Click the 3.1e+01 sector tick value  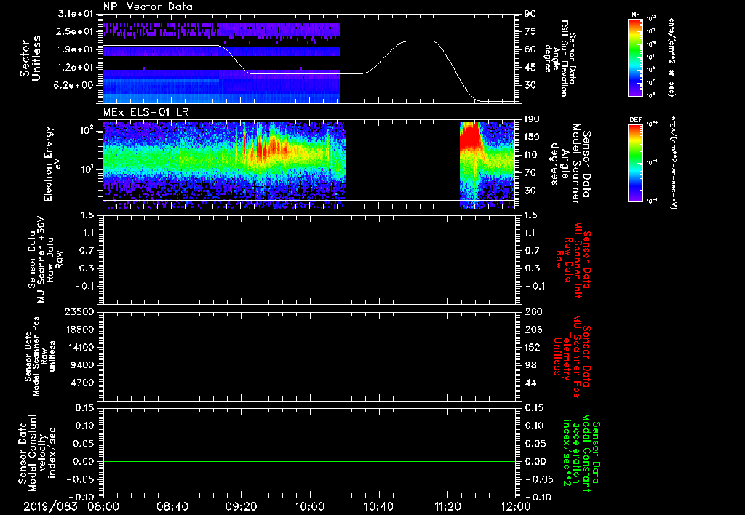(75, 14)
